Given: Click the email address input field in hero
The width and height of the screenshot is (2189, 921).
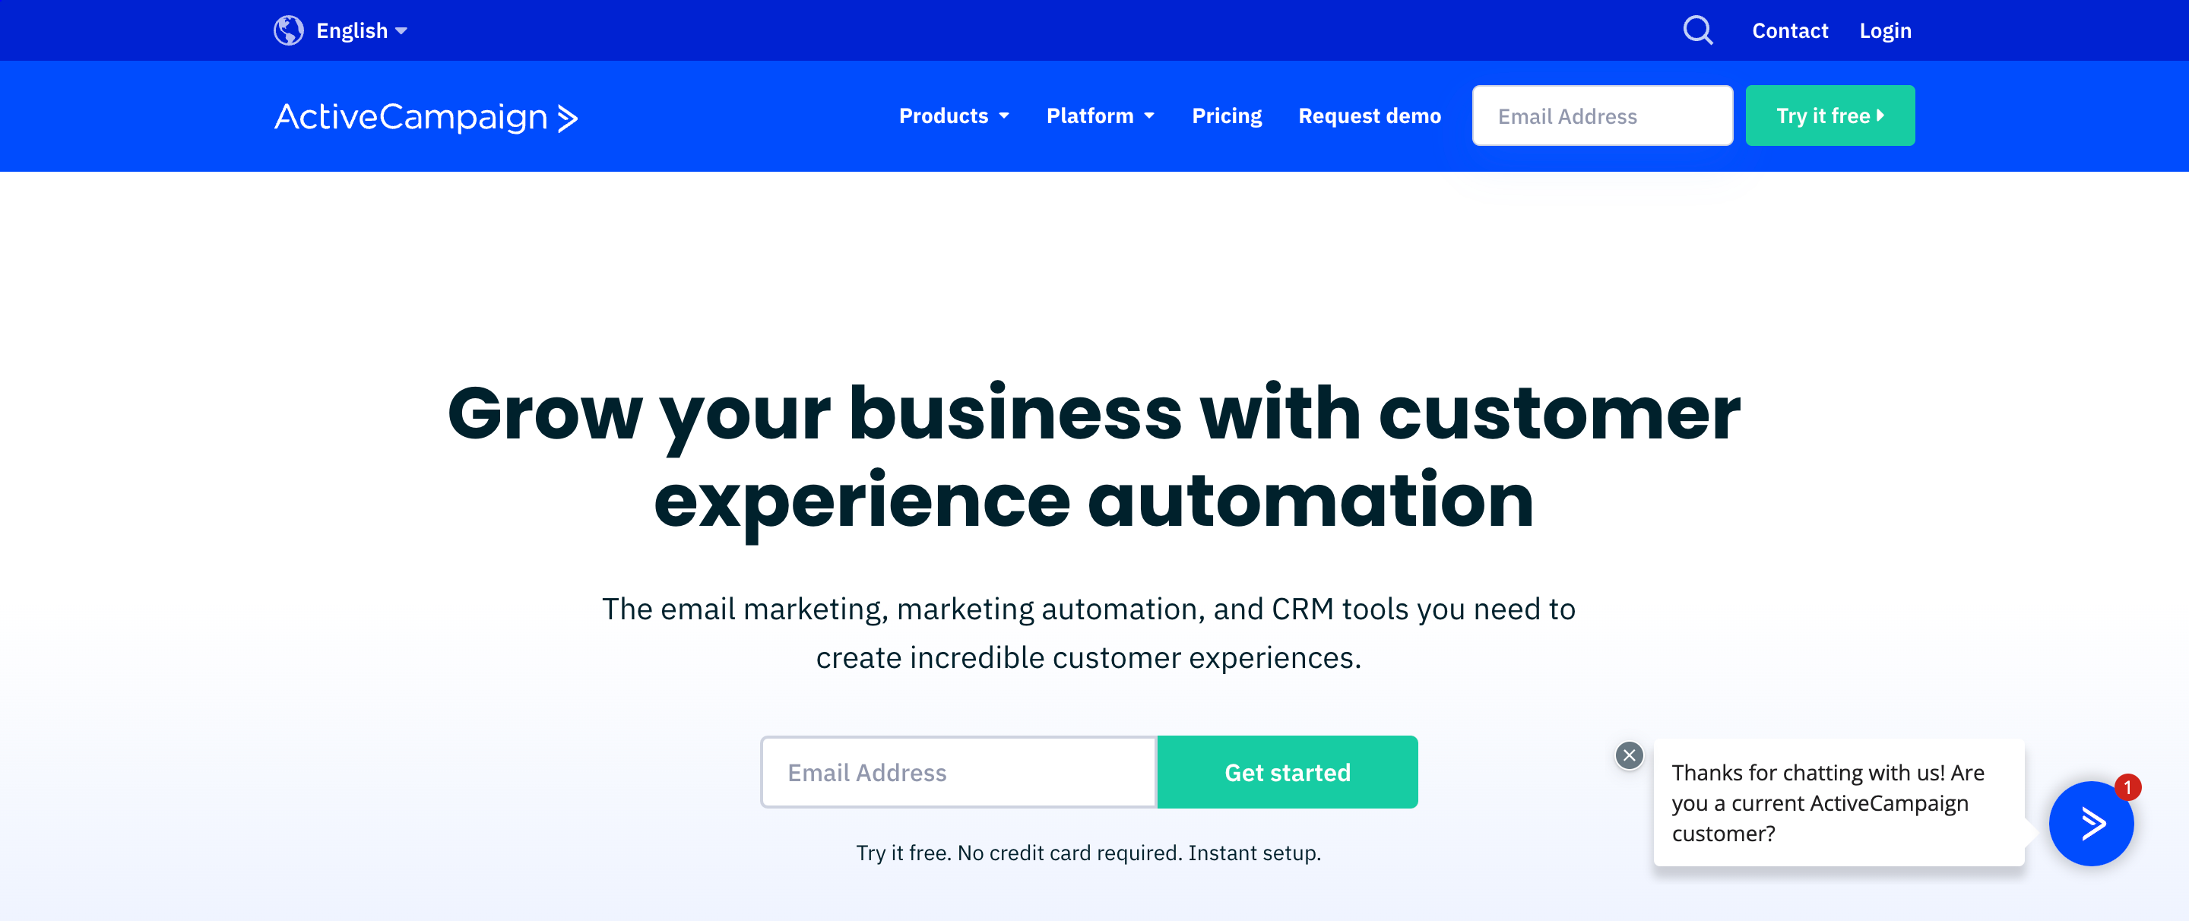Looking at the screenshot, I should click(958, 772).
